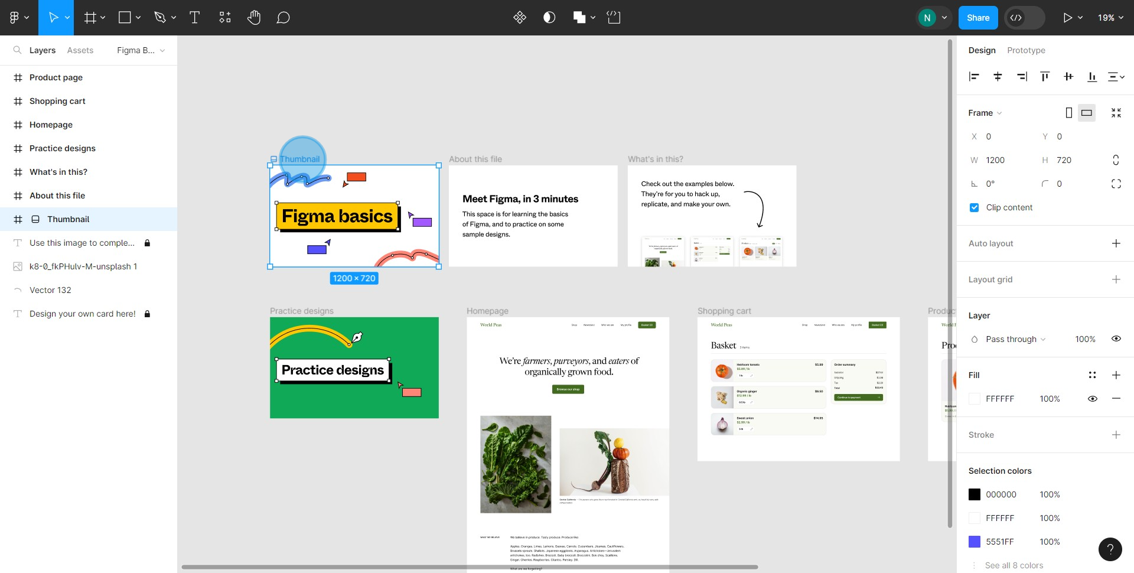Add Auto layout with plus
The height and width of the screenshot is (573, 1134).
click(1116, 243)
